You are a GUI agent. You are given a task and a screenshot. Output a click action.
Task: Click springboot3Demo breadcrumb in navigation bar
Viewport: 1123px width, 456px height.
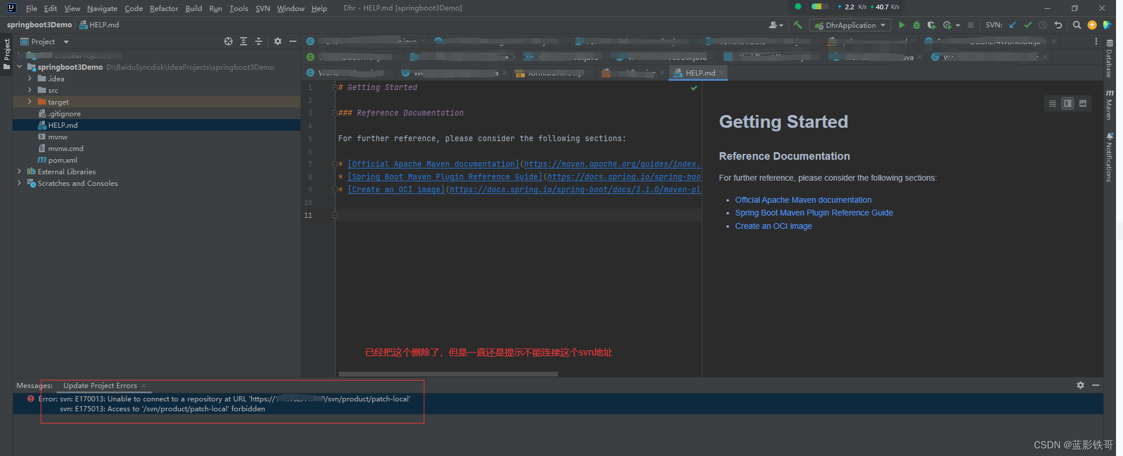point(40,25)
